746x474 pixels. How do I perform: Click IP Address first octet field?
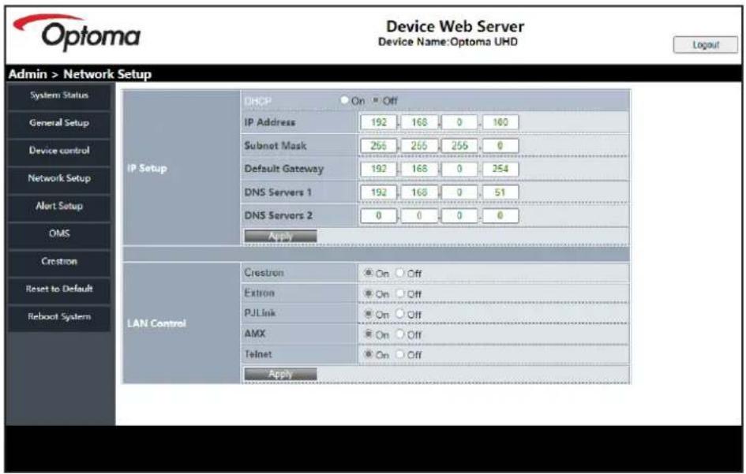pos(378,122)
